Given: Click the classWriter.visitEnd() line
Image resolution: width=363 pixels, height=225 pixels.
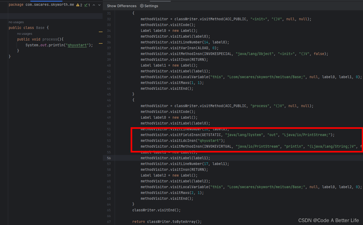Looking at the screenshot, I should pos(156,210).
